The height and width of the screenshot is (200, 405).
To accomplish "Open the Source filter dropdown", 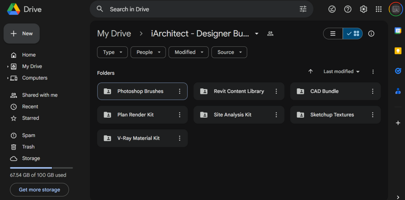I will tap(229, 52).
